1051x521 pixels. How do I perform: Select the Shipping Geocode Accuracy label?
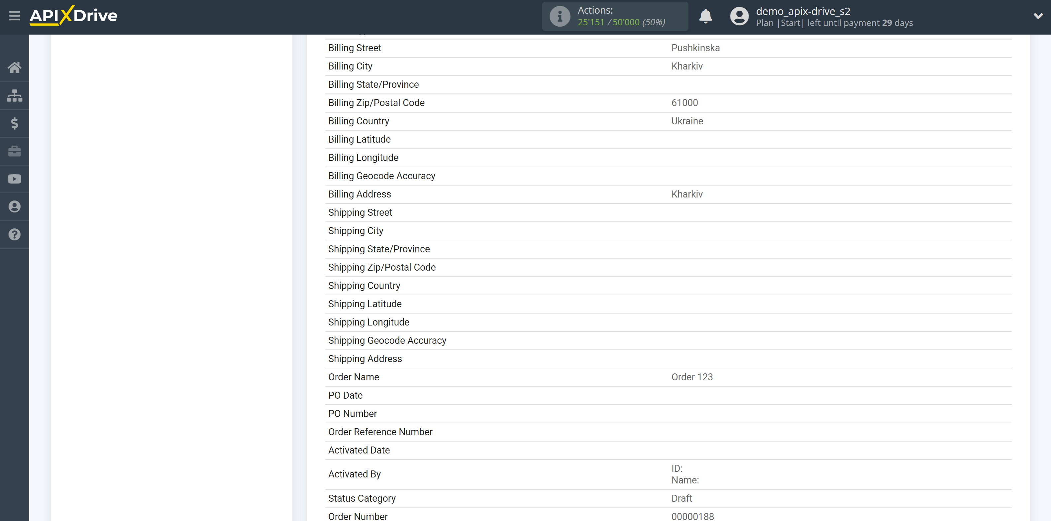tap(387, 340)
